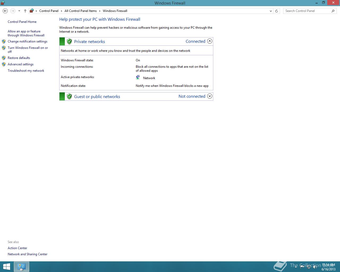Click the Notification state value text
The width and height of the screenshot is (340, 272).
tap(172, 86)
